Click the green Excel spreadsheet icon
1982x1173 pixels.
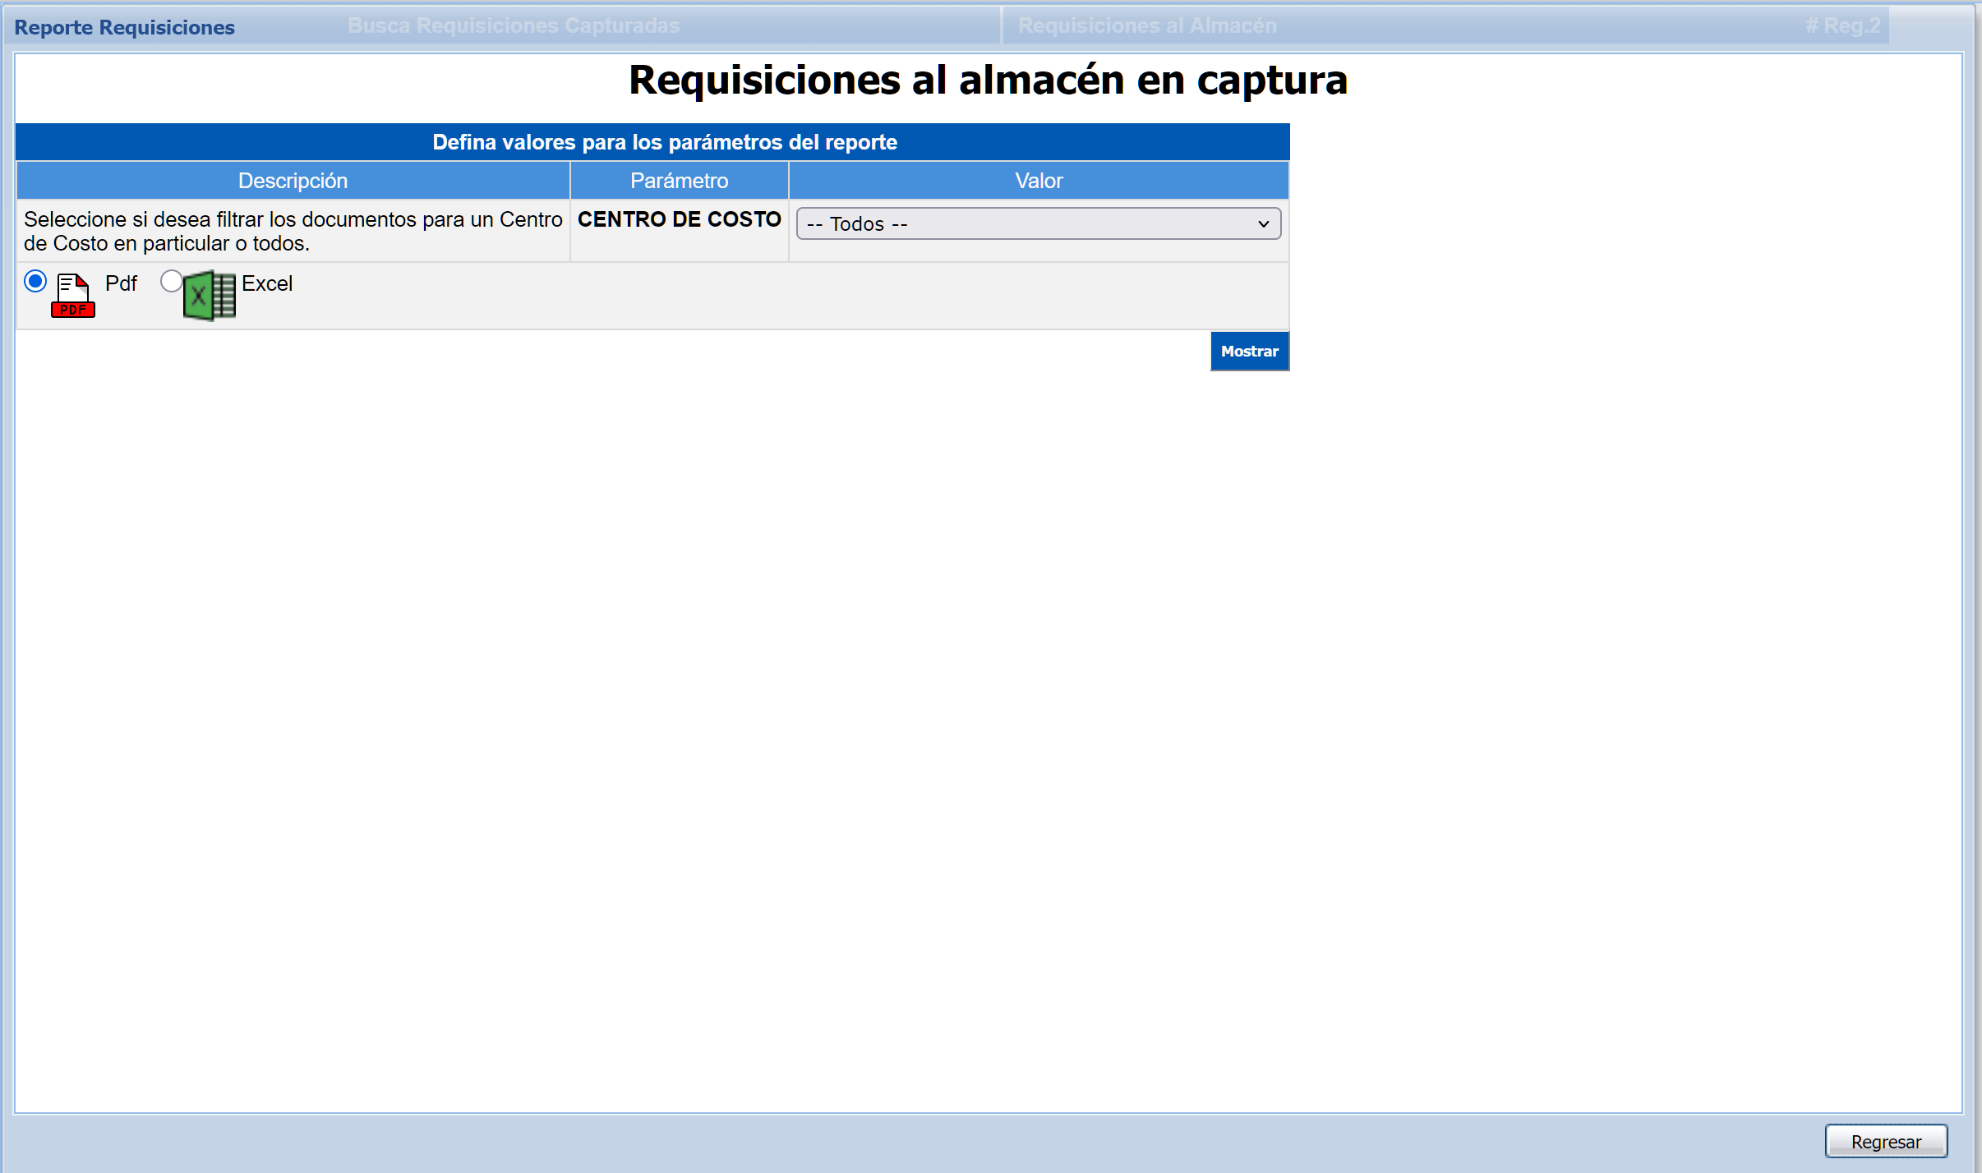(x=210, y=296)
